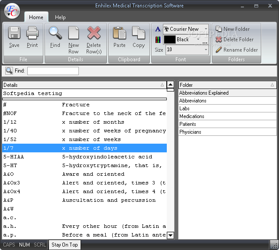Select the 'A&O Aware and oriented' row
The height and width of the screenshot is (250, 279).
point(84,174)
